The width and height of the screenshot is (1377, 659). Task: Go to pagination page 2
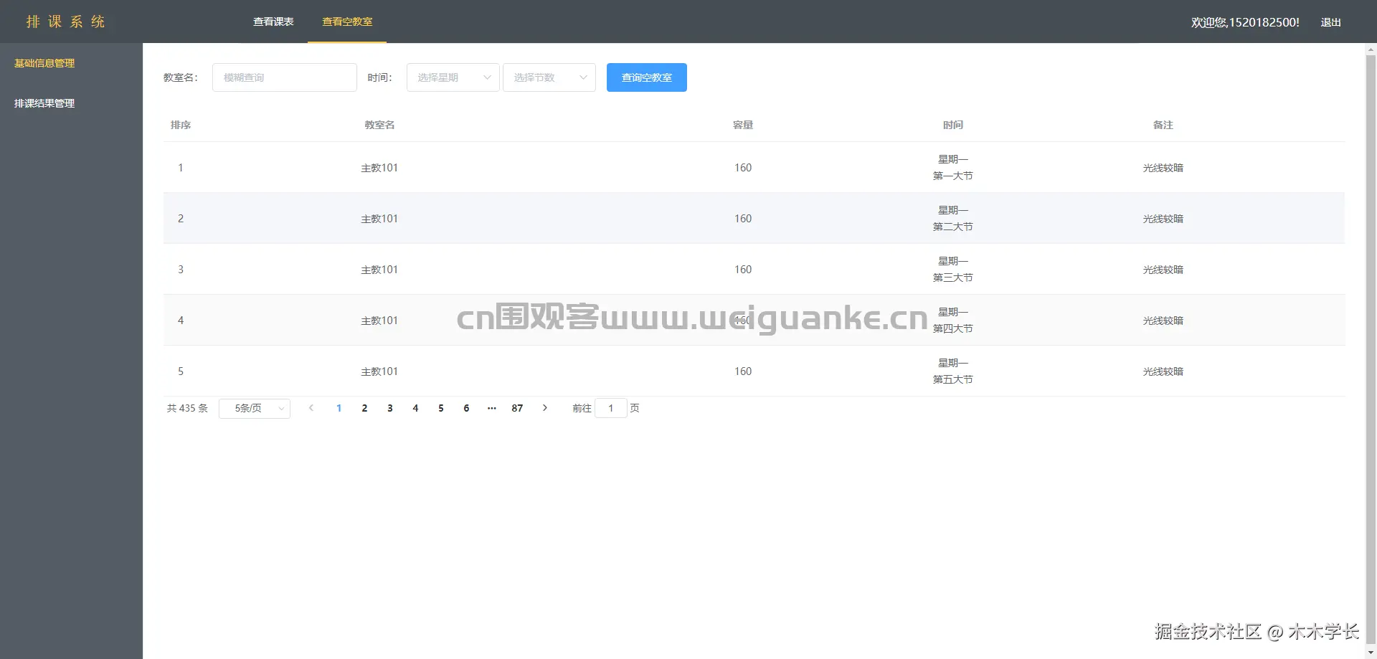point(364,408)
